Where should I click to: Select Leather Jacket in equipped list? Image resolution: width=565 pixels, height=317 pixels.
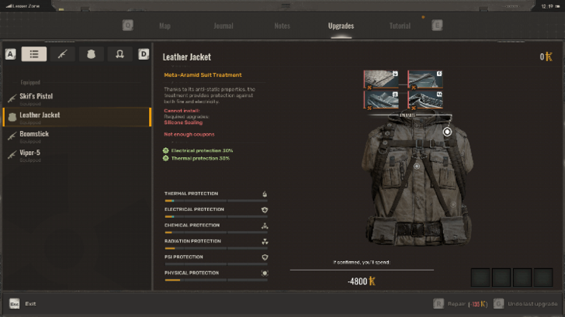[x=77, y=117]
